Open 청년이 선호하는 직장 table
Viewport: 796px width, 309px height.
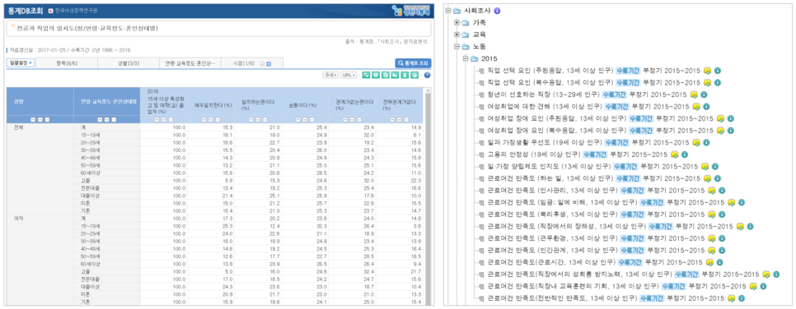click(543, 95)
